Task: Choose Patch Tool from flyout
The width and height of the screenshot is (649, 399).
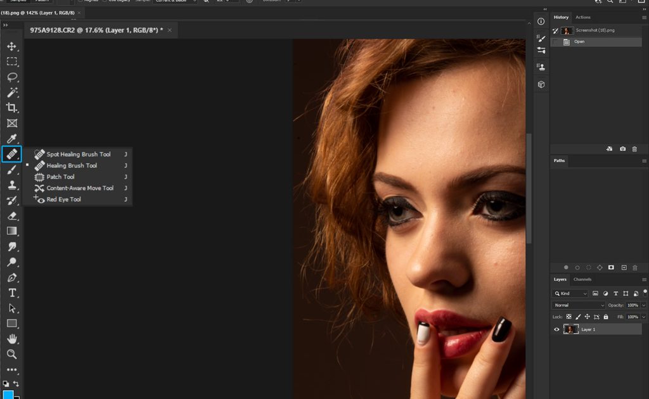Action: 78,177
